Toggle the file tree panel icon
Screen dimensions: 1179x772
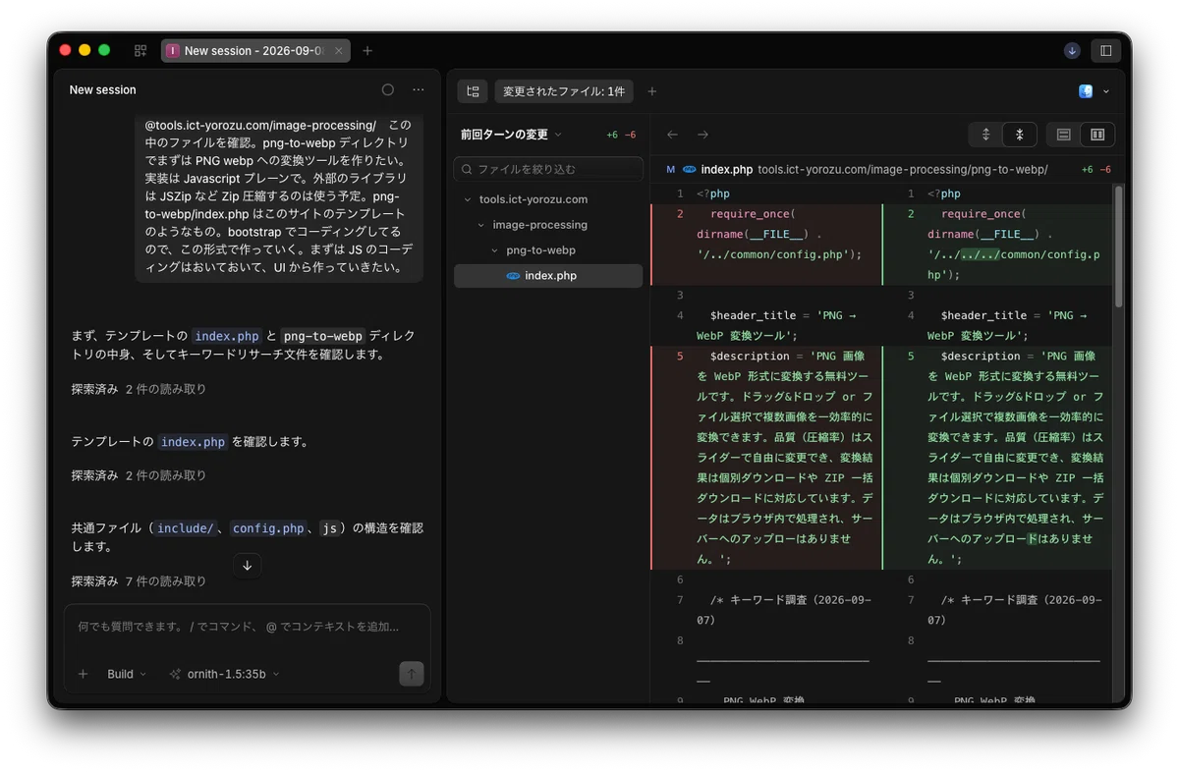[x=473, y=91]
